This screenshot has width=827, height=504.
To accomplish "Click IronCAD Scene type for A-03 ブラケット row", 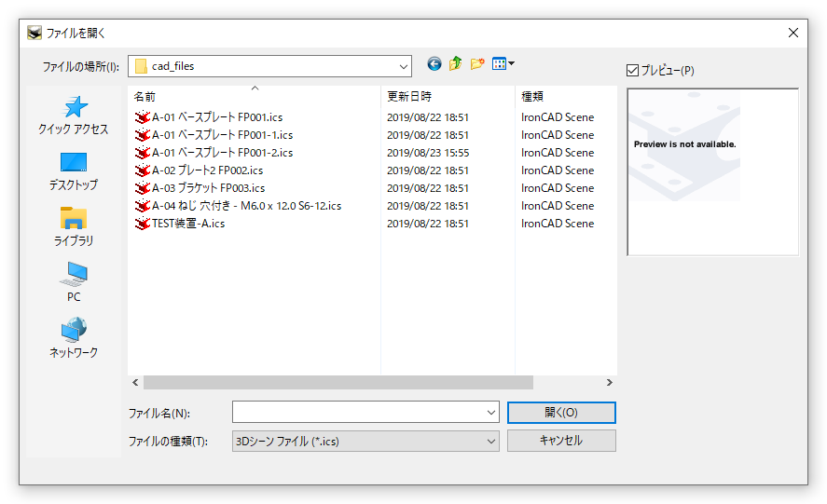I will tap(558, 188).
